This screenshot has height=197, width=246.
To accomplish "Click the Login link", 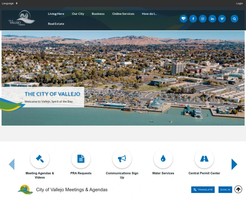I will [239, 3].
